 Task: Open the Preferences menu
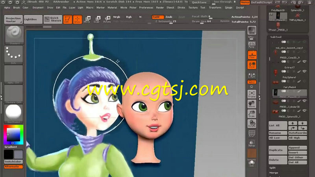click(x=146, y=7)
